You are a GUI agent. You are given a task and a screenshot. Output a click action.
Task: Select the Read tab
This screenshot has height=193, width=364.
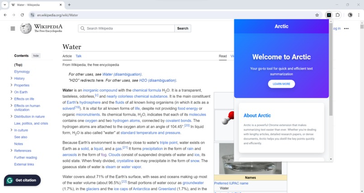(223, 56)
